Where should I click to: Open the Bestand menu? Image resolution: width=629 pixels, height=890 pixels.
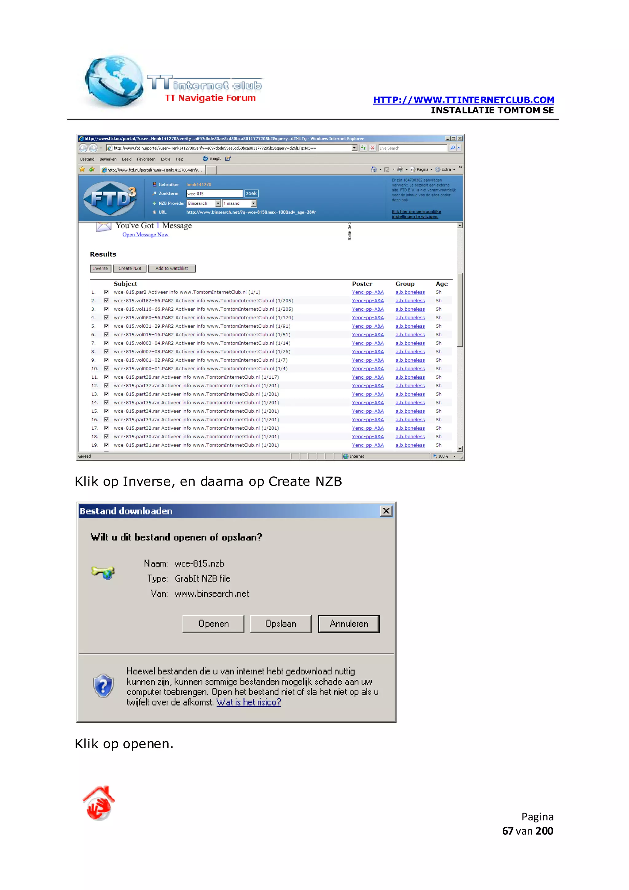(x=87, y=159)
